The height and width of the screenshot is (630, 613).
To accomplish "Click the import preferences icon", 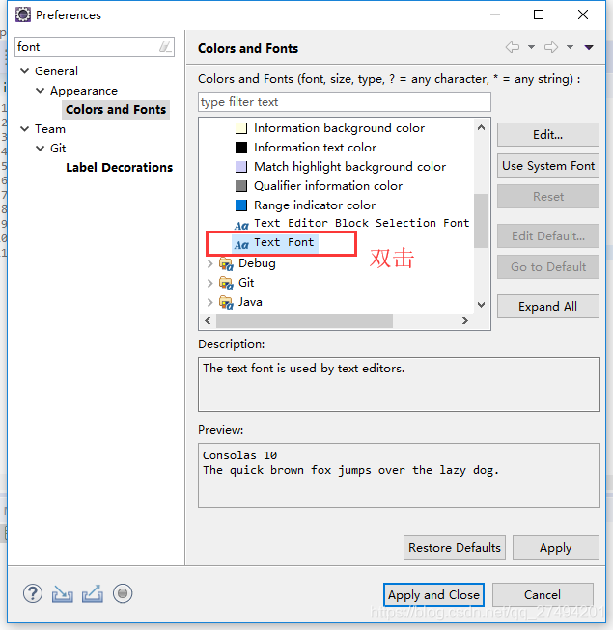I will (x=63, y=594).
